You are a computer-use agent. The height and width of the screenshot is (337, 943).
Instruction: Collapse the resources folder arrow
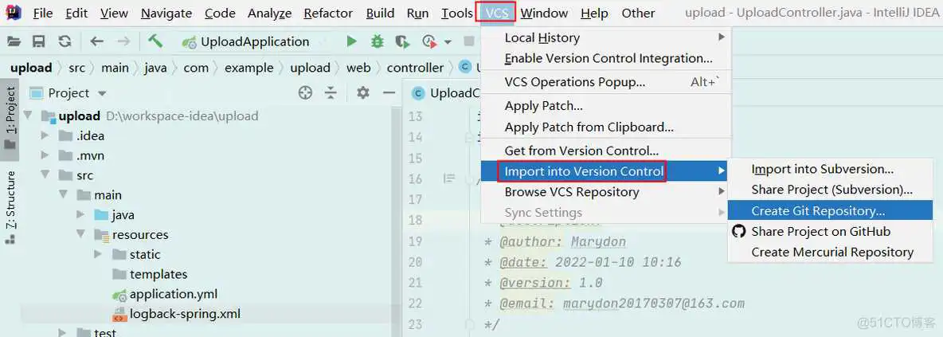[81, 235]
